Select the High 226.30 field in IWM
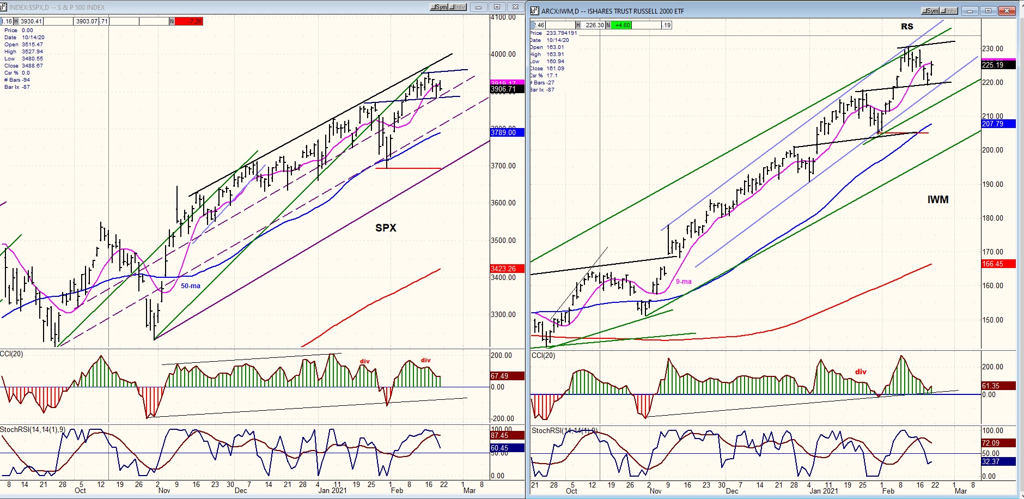 (594, 25)
